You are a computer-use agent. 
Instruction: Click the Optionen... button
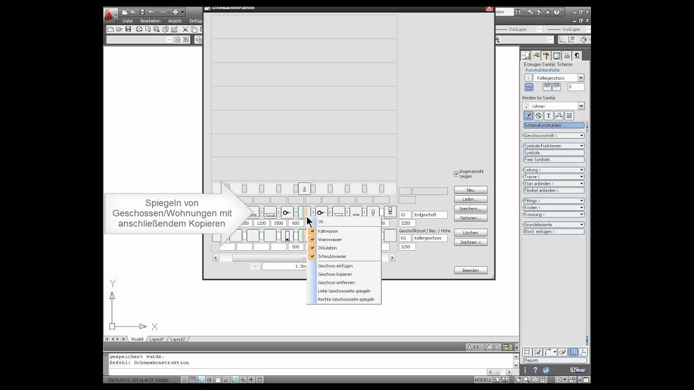[x=471, y=218]
